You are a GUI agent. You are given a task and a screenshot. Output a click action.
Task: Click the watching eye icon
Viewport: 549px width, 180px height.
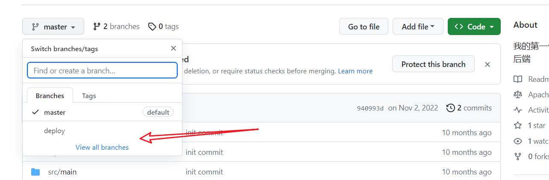tap(518, 141)
